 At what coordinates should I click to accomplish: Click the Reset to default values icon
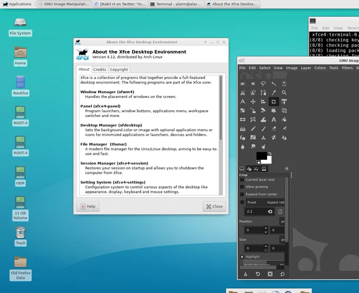(282, 274)
